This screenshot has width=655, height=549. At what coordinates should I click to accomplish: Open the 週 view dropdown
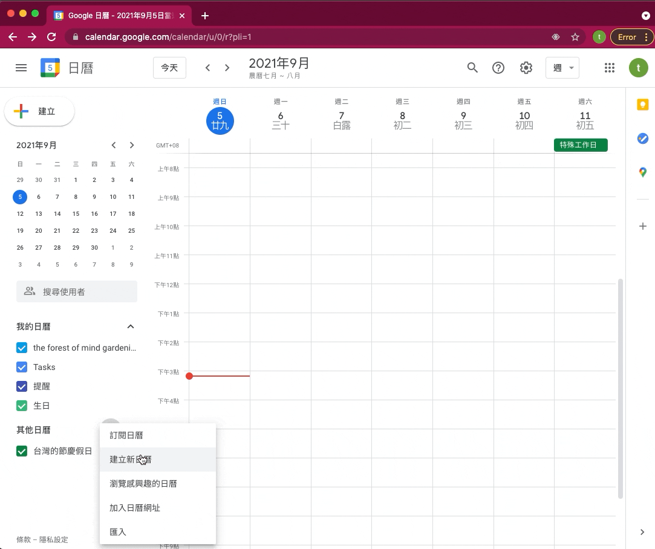click(562, 68)
